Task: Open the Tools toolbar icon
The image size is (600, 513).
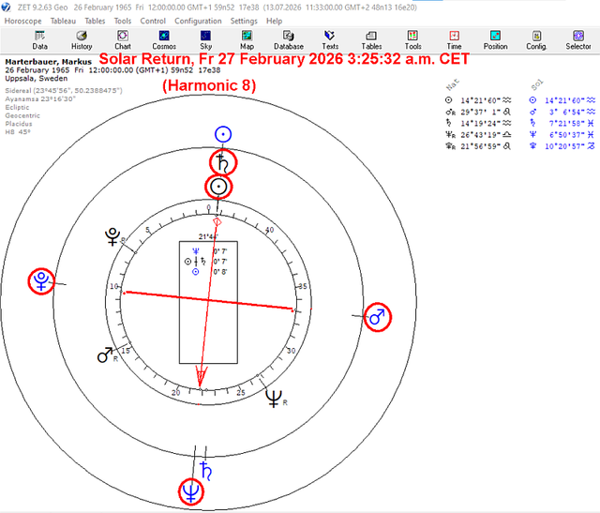Action: pos(412,40)
